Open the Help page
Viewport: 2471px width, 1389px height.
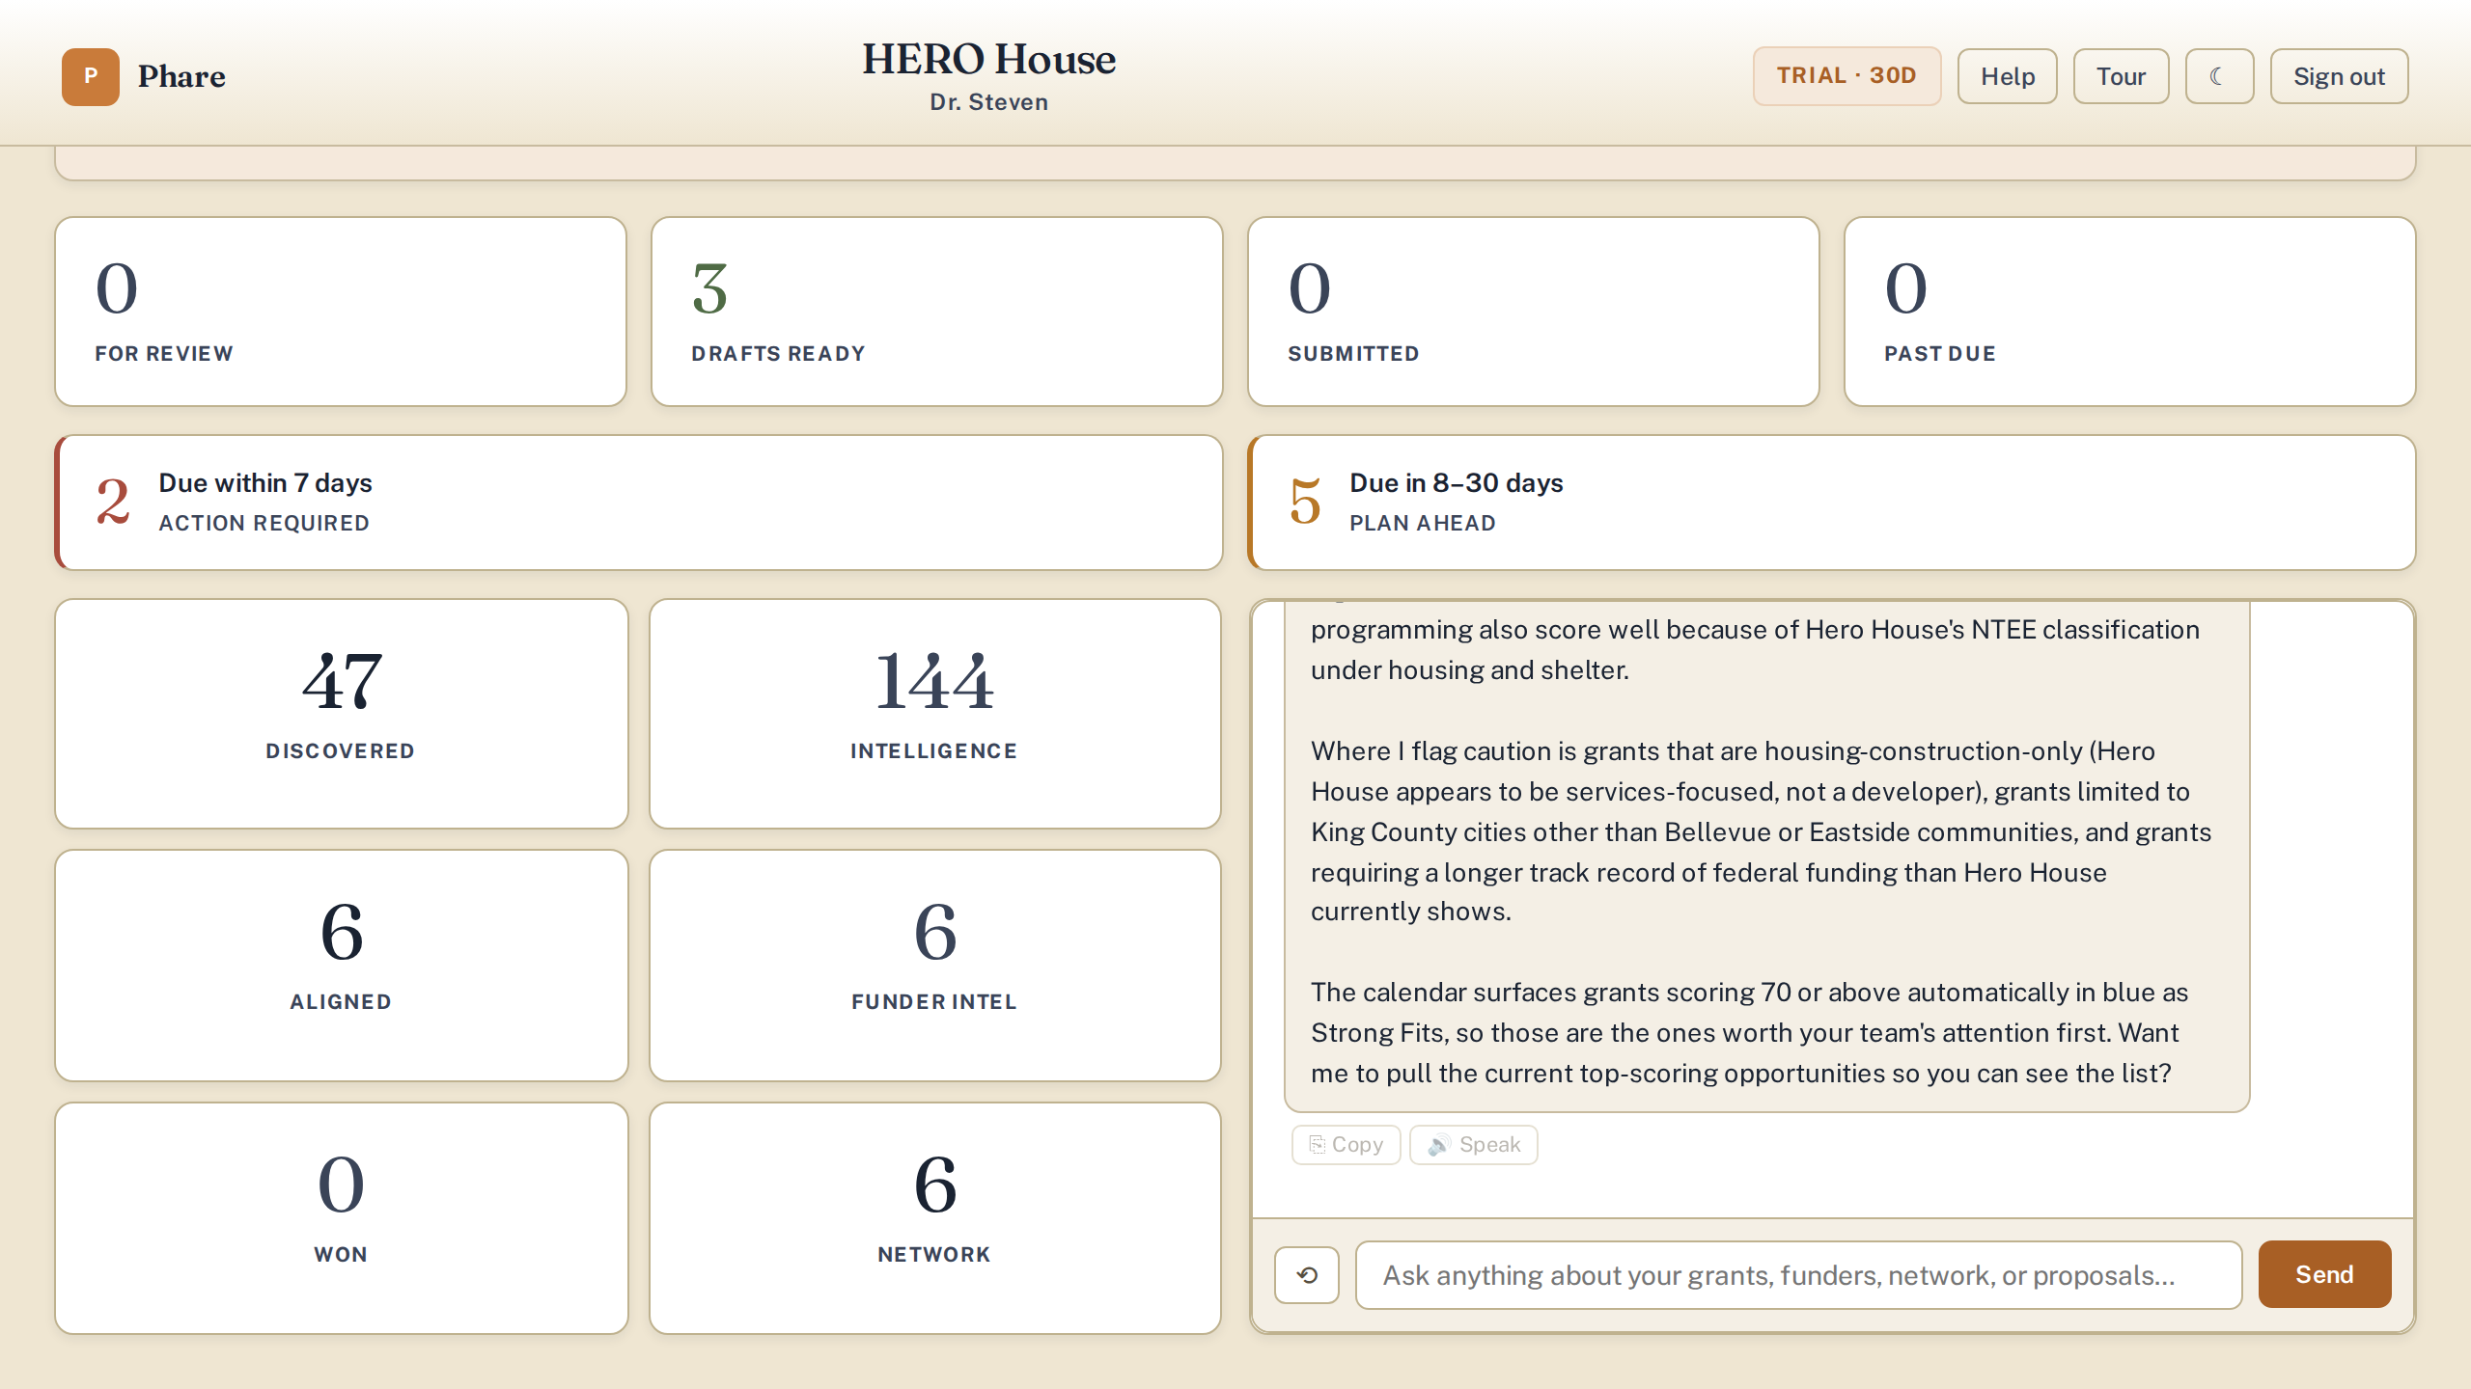pos(2008,76)
